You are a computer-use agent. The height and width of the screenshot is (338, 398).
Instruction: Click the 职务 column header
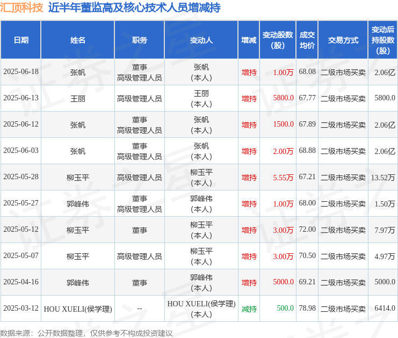[x=139, y=40]
